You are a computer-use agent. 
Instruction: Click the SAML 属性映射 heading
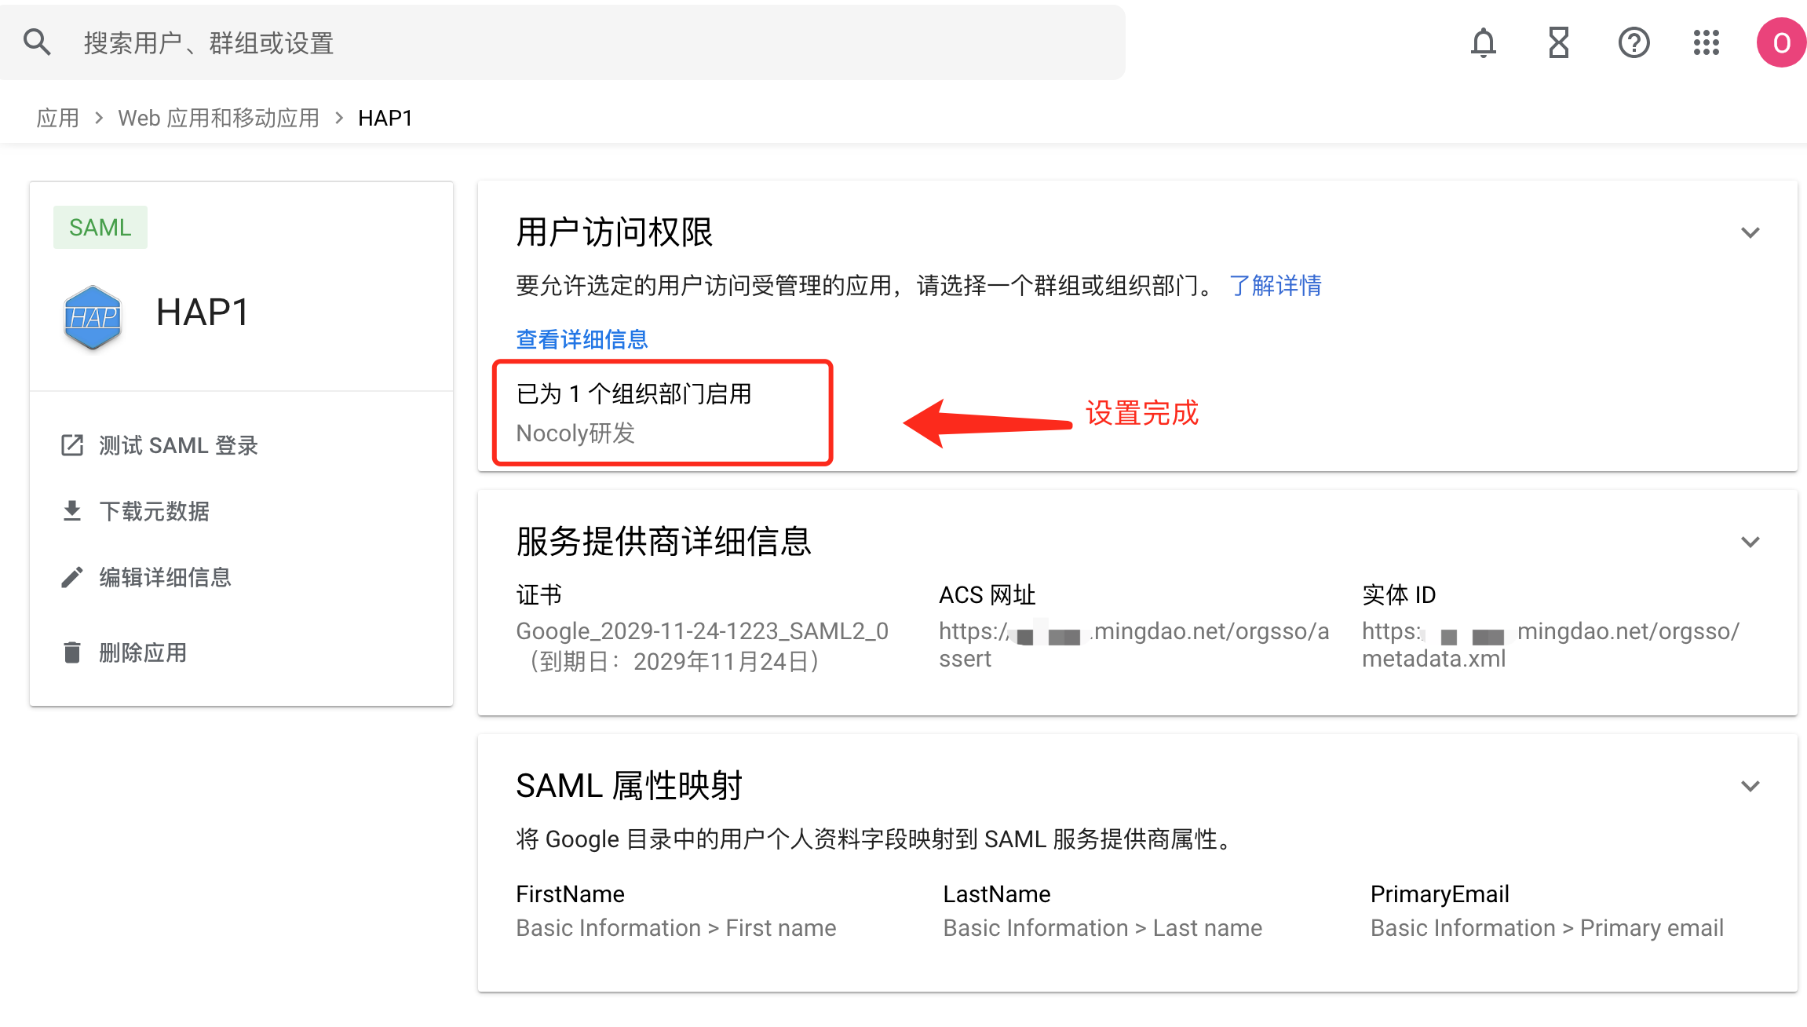(x=630, y=786)
